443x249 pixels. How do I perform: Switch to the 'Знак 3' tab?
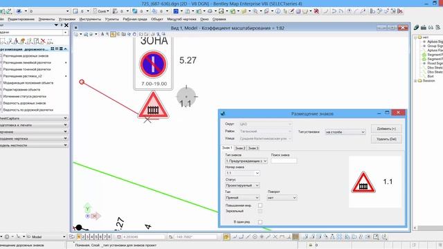click(x=253, y=148)
